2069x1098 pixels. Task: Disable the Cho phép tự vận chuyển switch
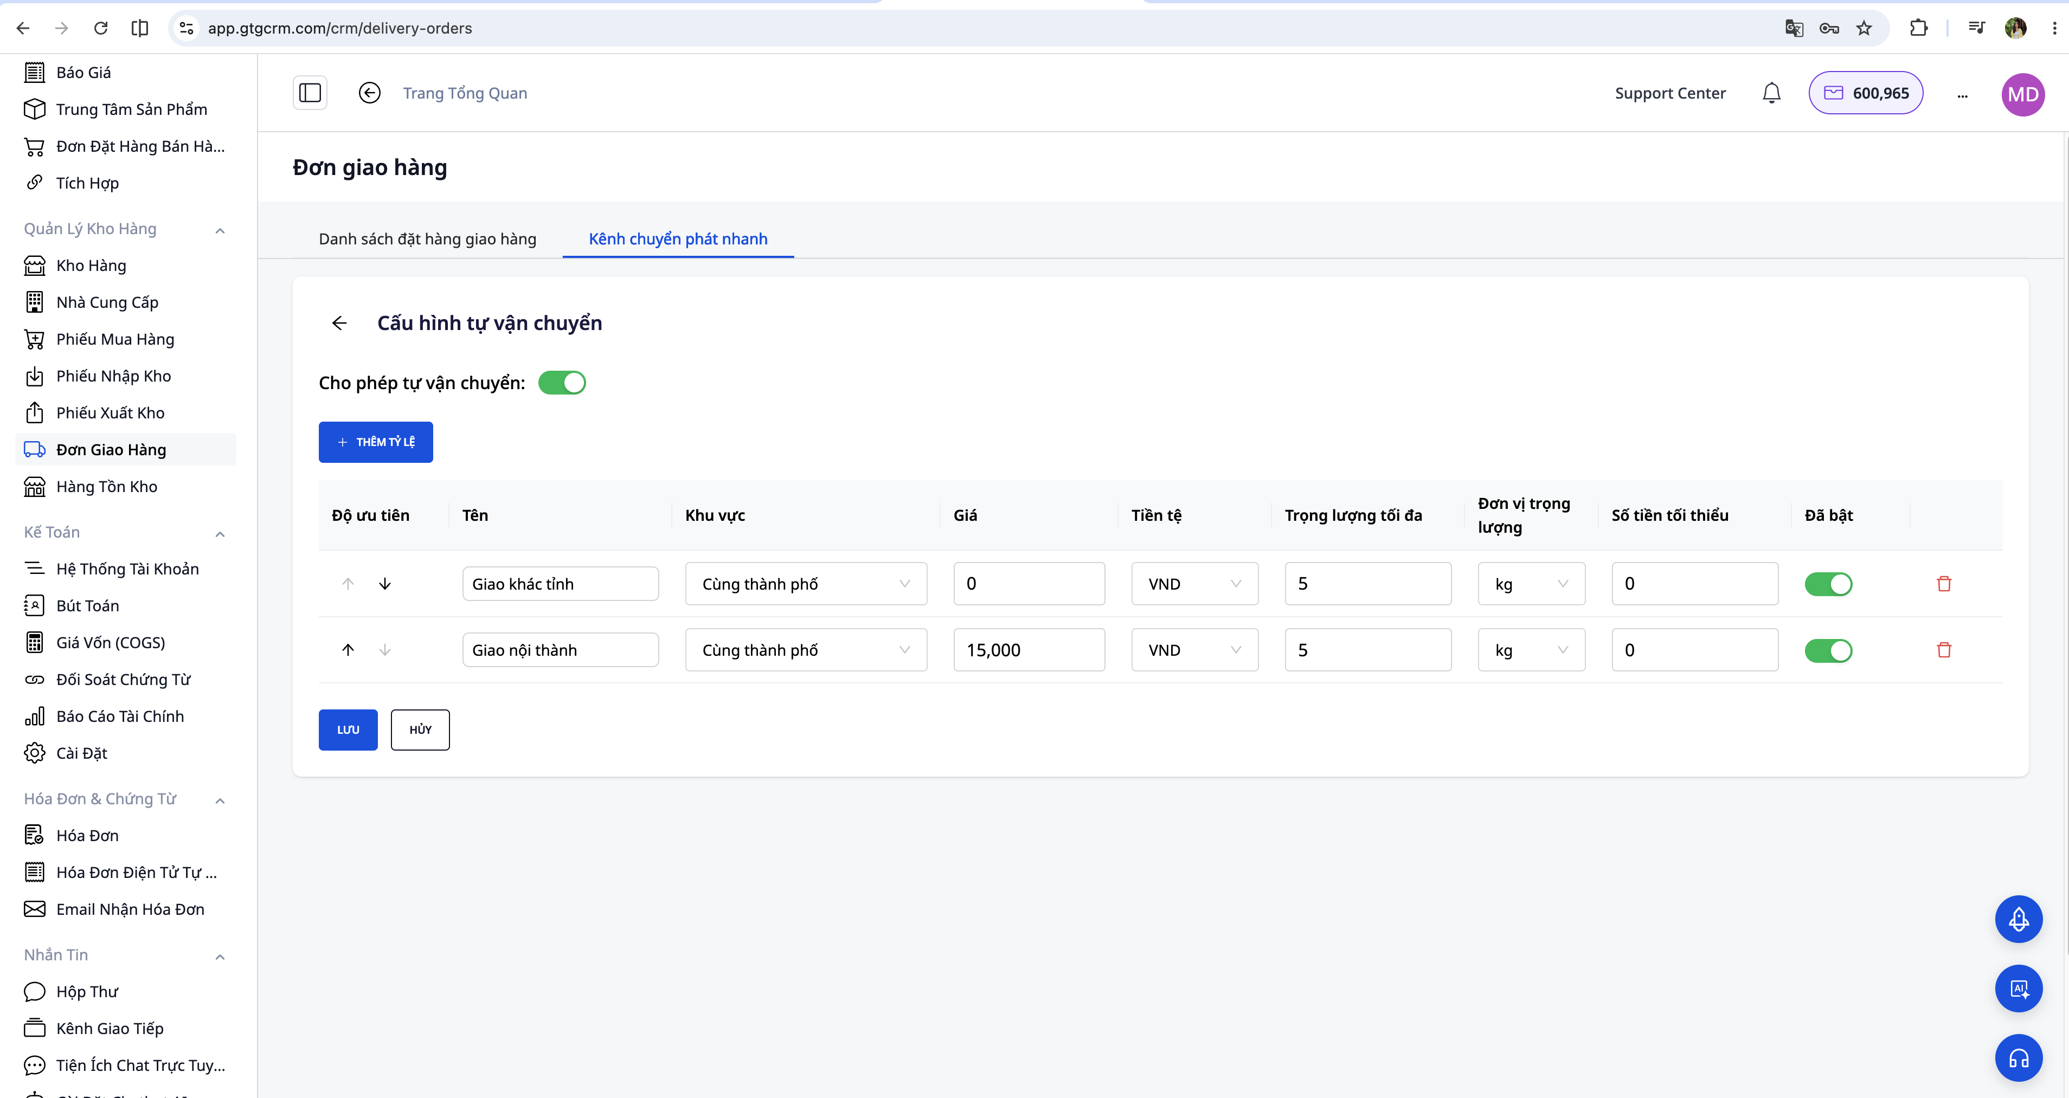point(561,383)
